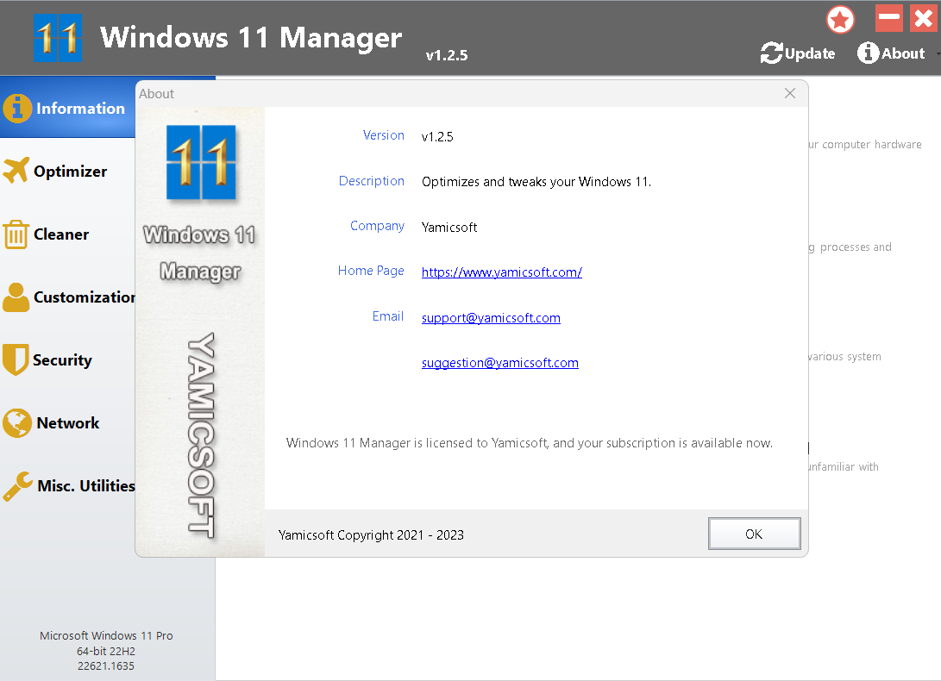Go to the Network tab
The image size is (941, 681).
[x=68, y=423]
